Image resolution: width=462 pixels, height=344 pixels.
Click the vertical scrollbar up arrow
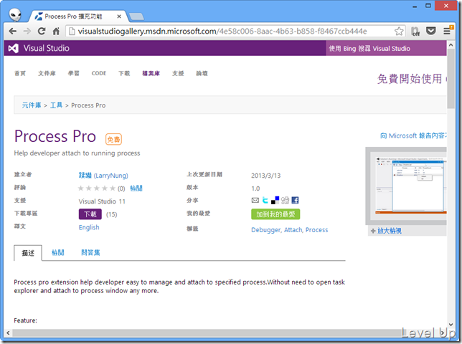point(451,45)
